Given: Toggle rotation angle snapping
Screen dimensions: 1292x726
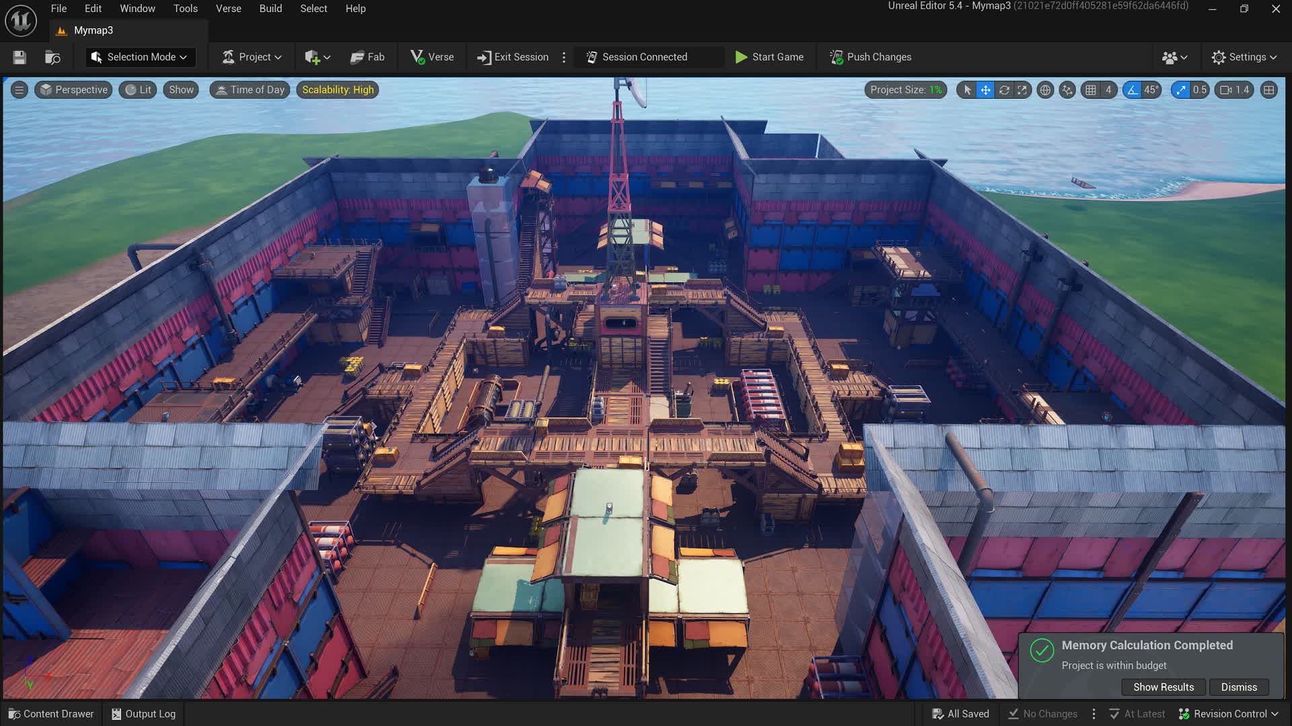Looking at the screenshot, I should coord(1133,90).
